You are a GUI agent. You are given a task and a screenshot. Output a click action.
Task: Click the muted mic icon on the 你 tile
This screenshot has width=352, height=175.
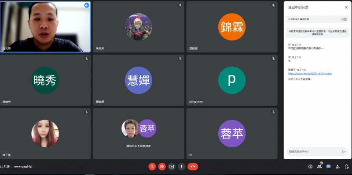coord(273,112)
